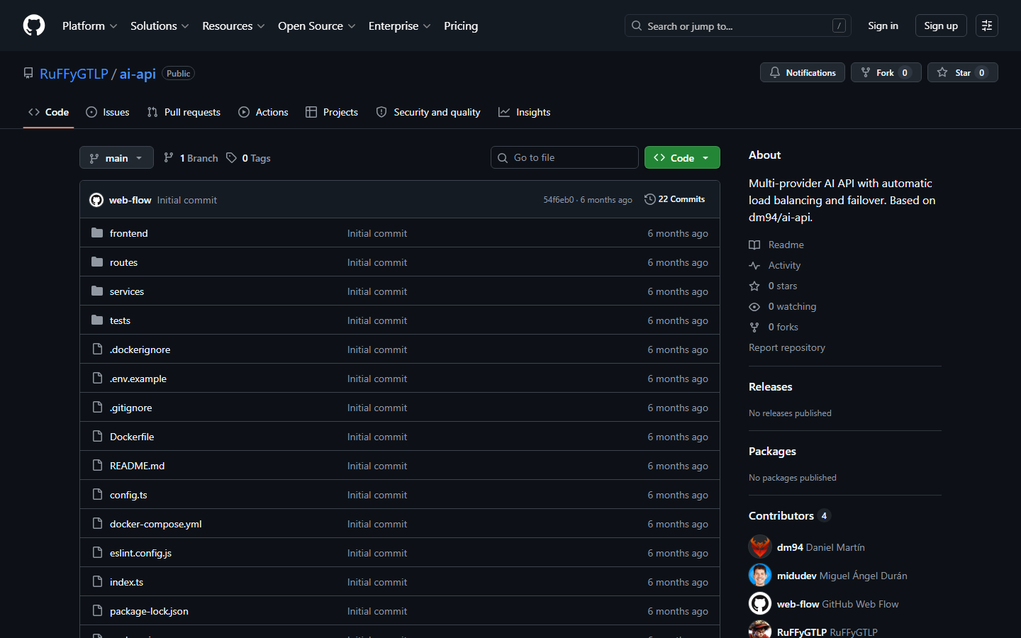The image size is (1021, 638).
Task: Go to the GitHub homepage logo
Action: (34, 26)
